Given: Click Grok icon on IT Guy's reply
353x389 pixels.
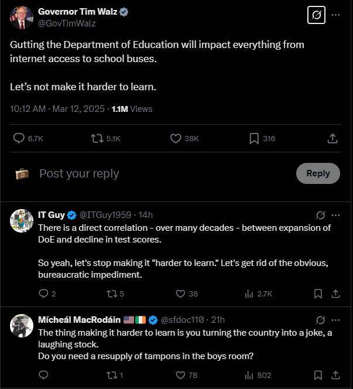Looking at the screenshot, I should coord(320,215).
